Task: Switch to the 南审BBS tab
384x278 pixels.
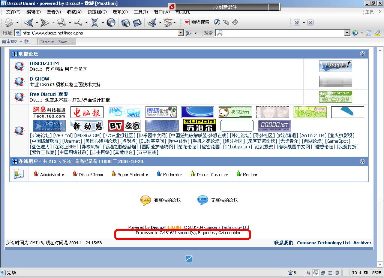Action: (19, 42)
